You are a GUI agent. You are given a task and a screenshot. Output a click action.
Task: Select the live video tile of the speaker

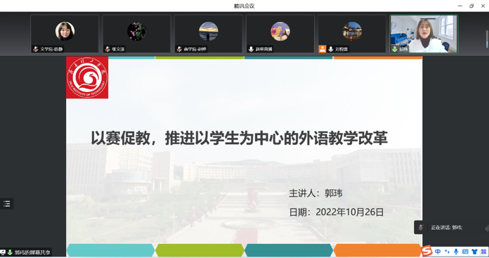(x=424, y=34)
